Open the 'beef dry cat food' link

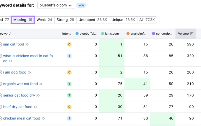[18, 107]
